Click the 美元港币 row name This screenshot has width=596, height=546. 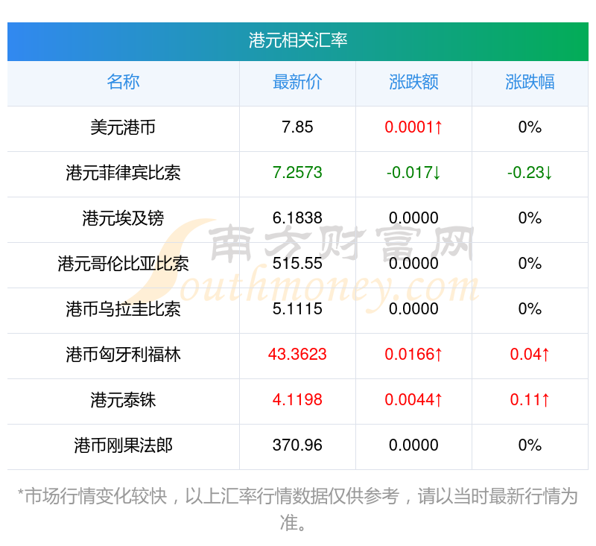click(x=123, y=127)
